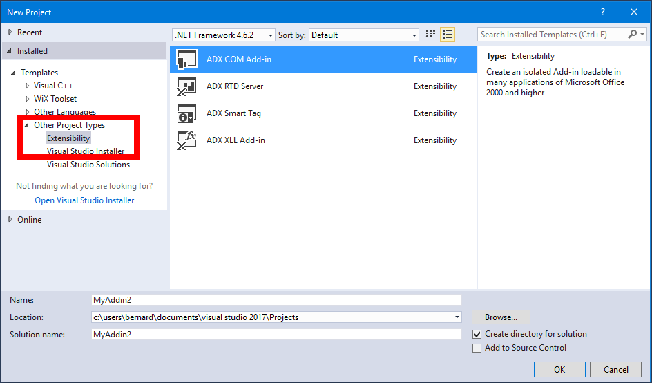Open the Location path dropdown arrow
Image resolution: width=652 pixels, height=383 pixels.
coord(457,317)
